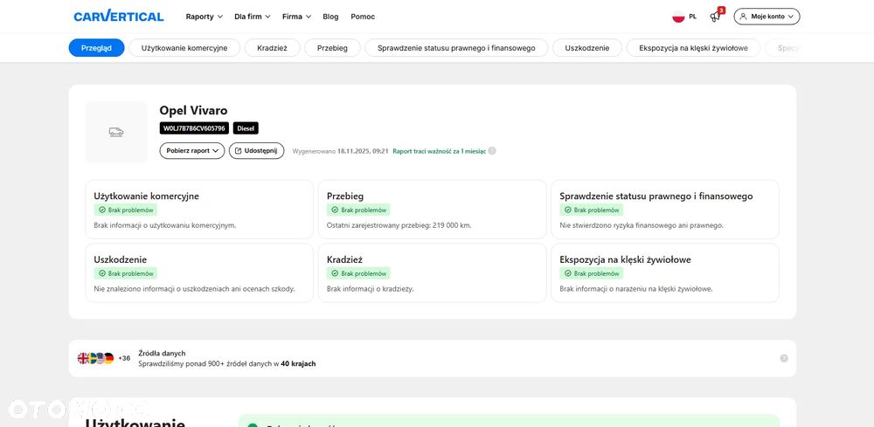
Task: Click the +36 countries counter
Action: click(x=124, y=359)
